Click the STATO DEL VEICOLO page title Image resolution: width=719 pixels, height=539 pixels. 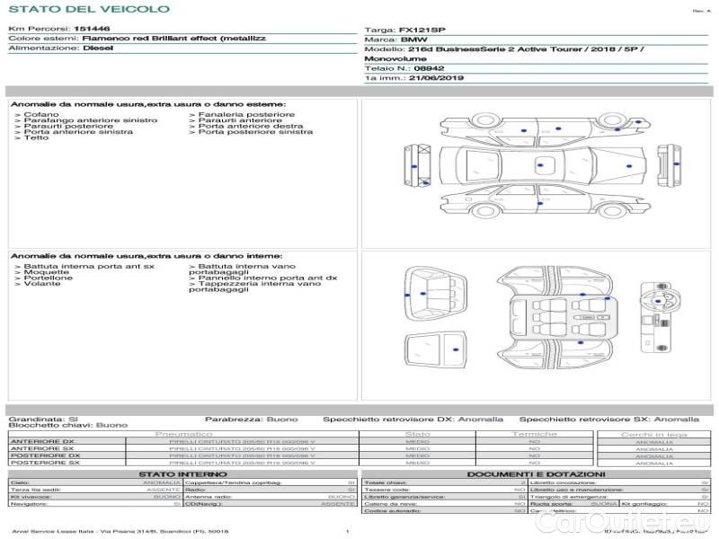(89, 9)
